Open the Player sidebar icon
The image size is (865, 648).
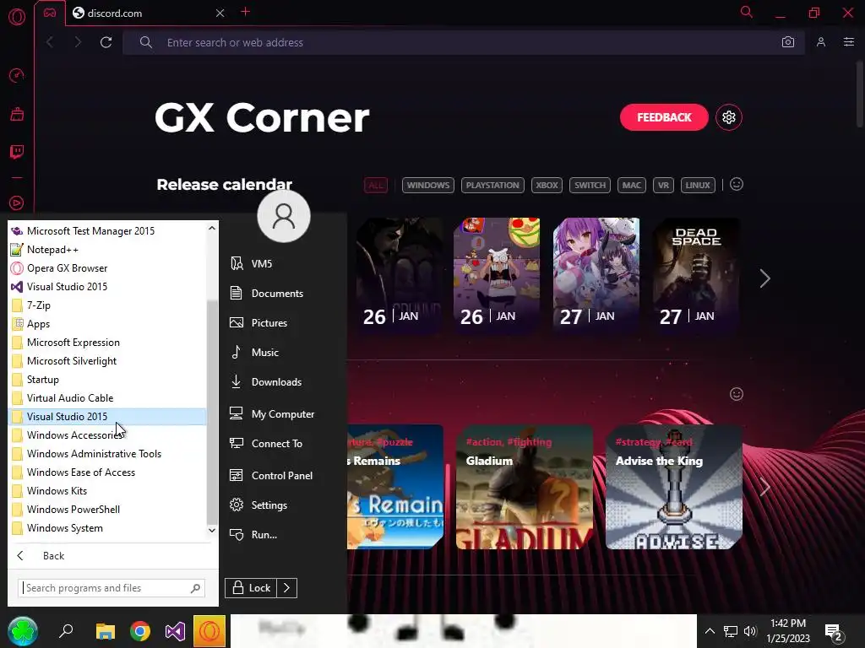coord(17,202)
